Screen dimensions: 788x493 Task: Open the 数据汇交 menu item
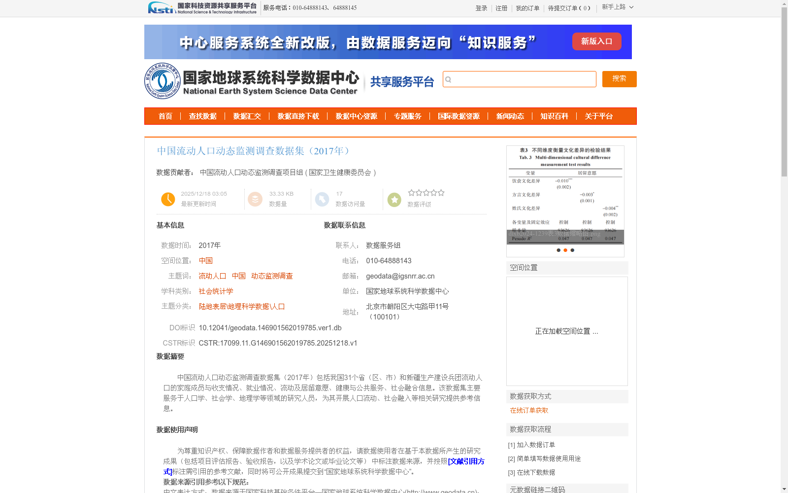(x=247, y=116)
